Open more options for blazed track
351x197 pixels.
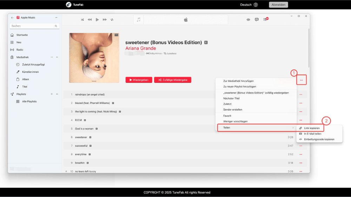(x=301, y=103)
